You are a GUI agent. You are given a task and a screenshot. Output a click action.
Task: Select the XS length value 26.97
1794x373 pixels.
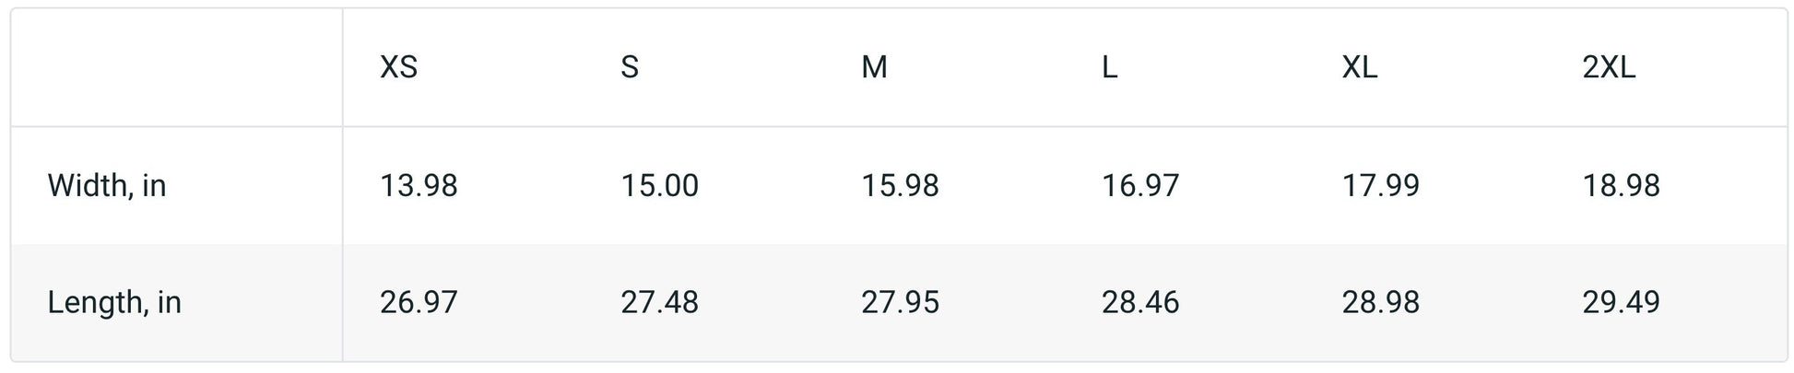(419, 302)
